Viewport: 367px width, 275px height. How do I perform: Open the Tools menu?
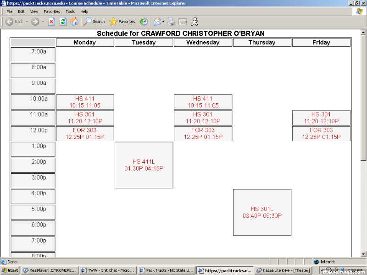pos(70,11)
